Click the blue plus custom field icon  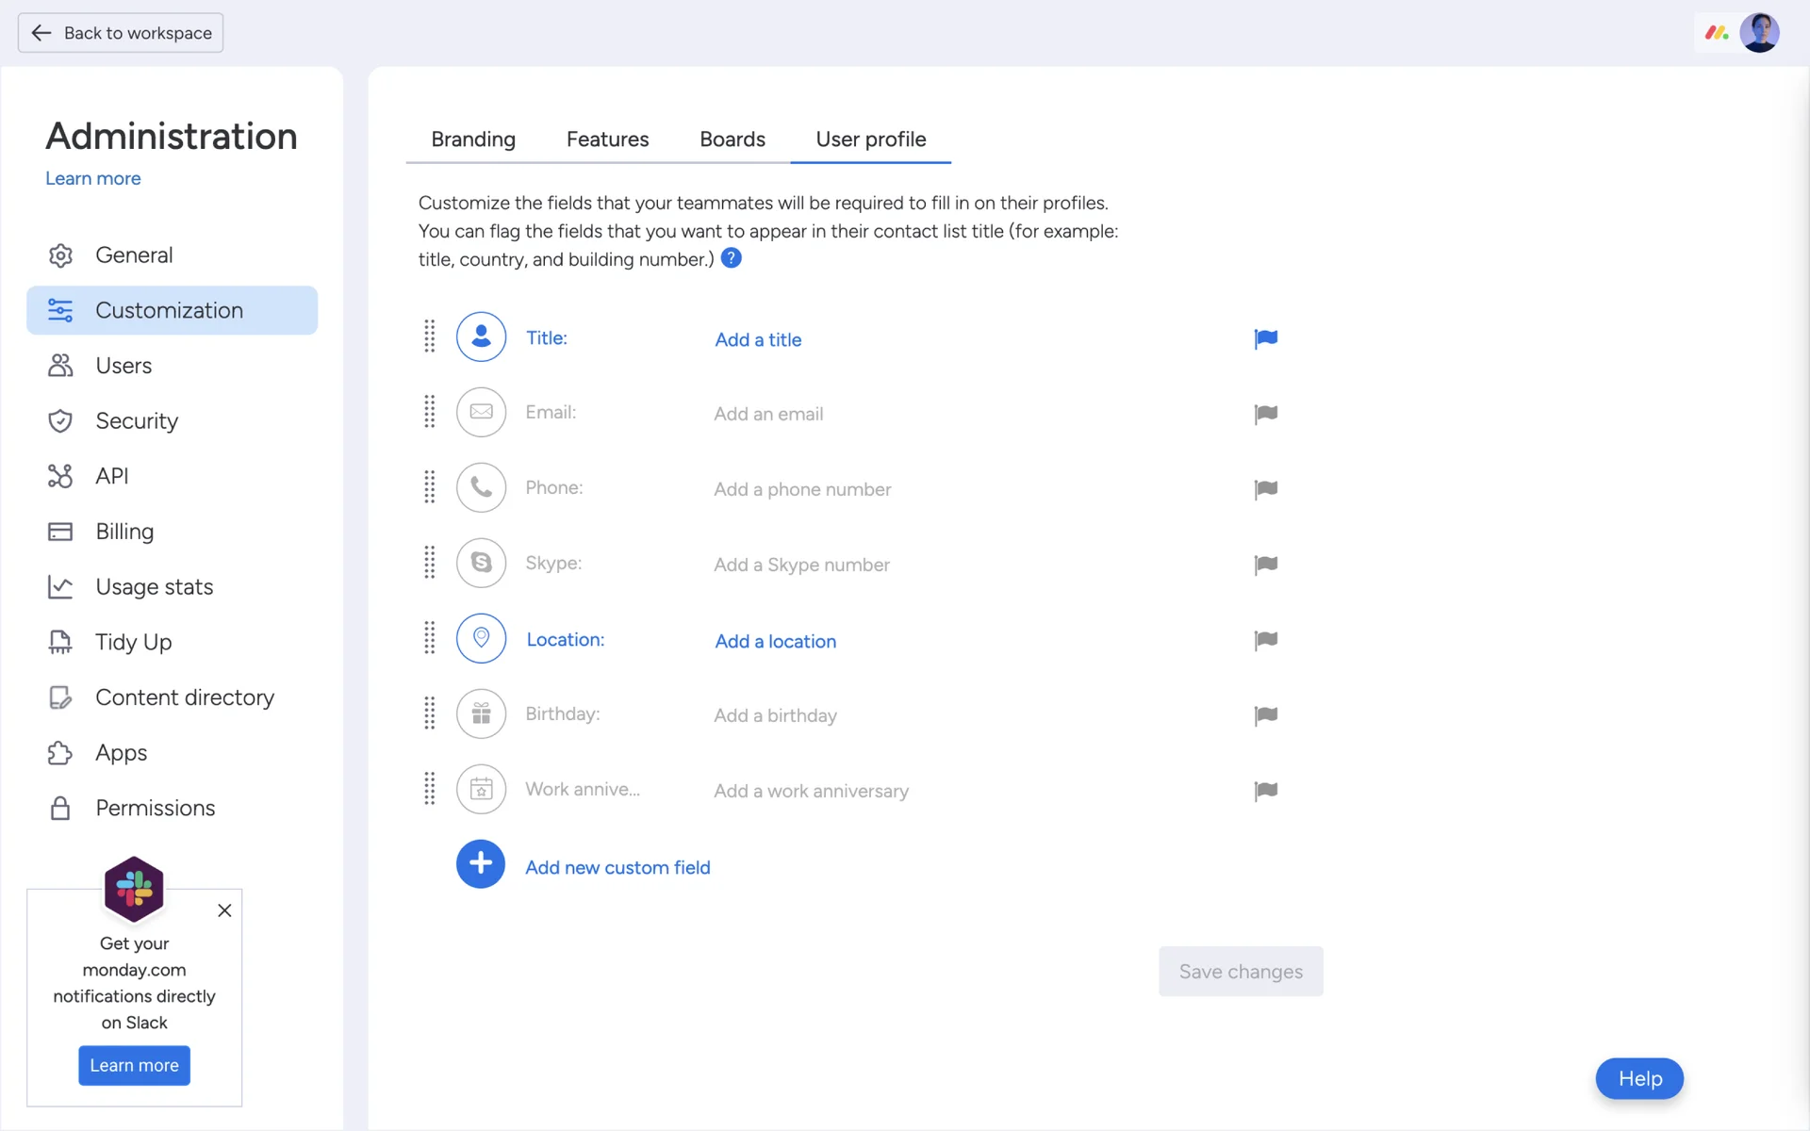pos(481,864)
